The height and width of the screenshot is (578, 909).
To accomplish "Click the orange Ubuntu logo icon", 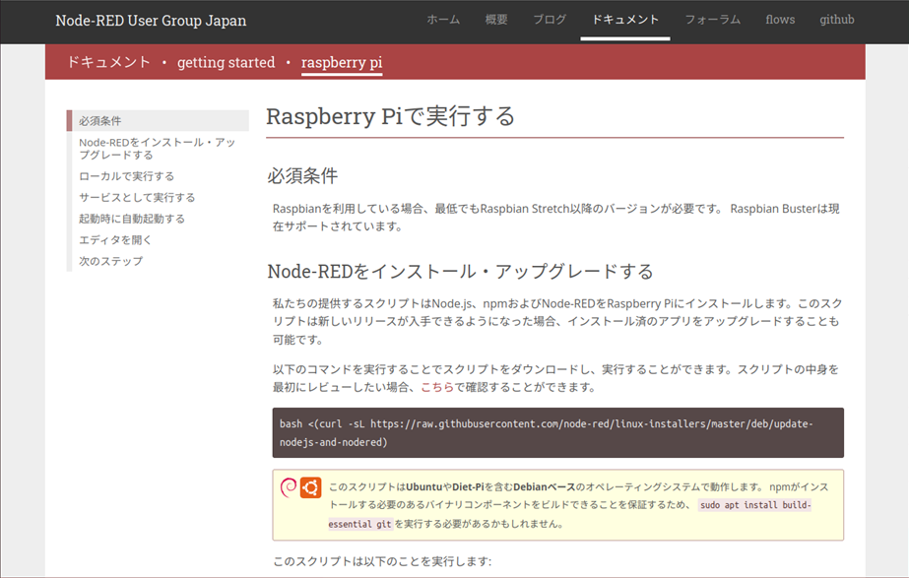I will [x=310, y=486].
